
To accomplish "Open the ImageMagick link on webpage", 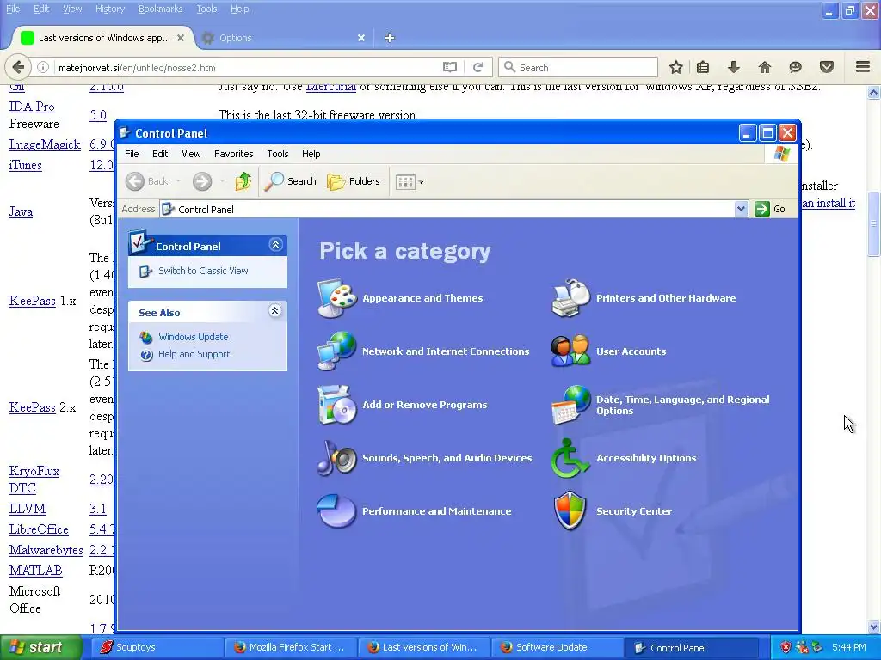I will pos(45,144).
